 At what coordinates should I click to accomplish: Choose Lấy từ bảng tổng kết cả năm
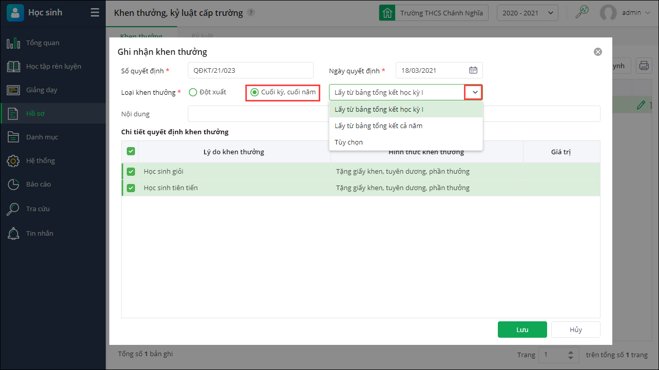click(x=378, y=126)
